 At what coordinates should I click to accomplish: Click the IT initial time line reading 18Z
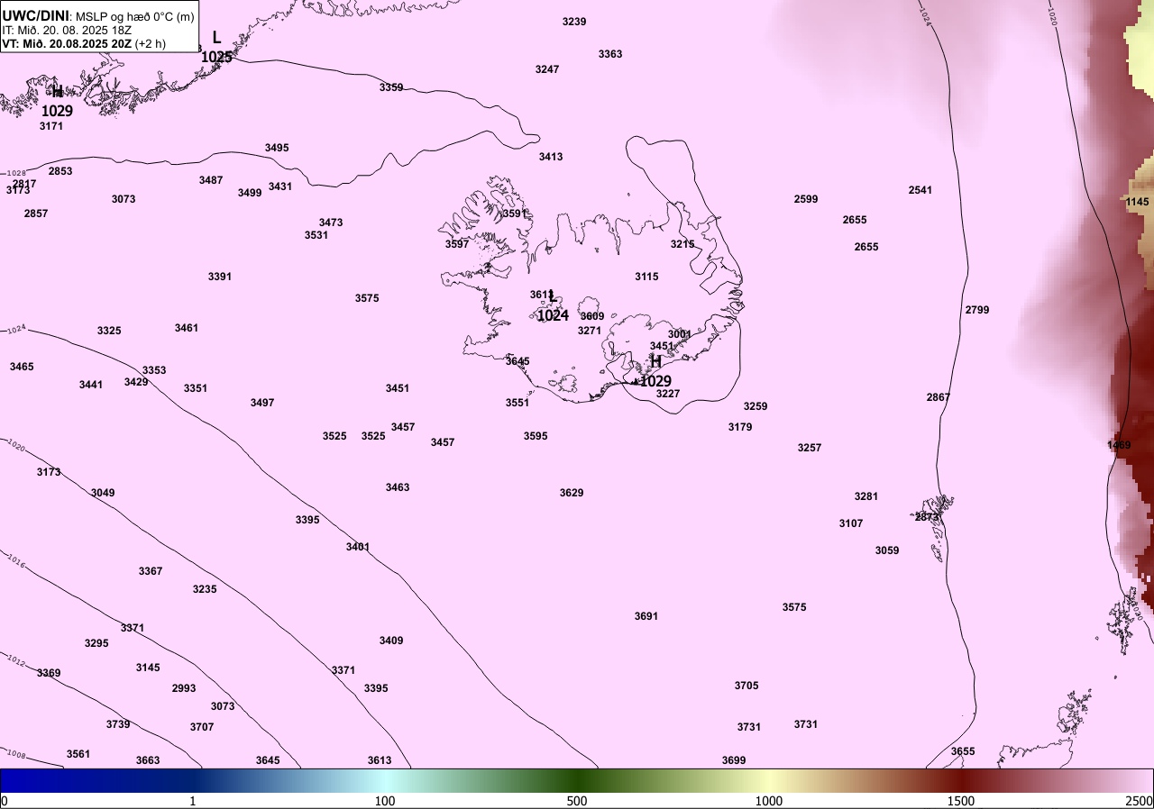[x=67, y=30]
